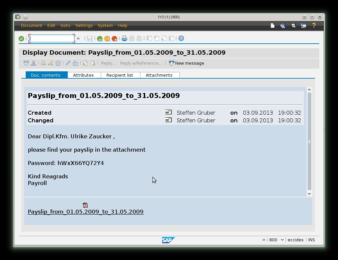Click the New message button
The image size is (338, 260).
[x=187, y=63]
